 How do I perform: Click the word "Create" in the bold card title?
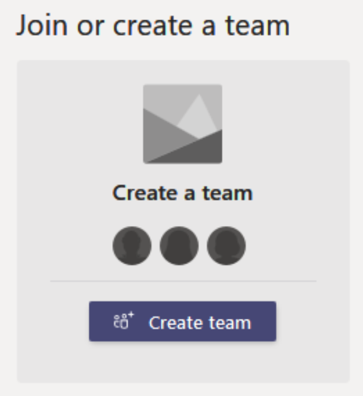145,193
